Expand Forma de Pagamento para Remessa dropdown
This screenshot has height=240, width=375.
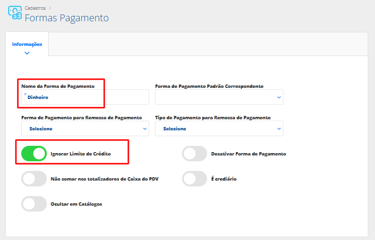coord(85,129)
